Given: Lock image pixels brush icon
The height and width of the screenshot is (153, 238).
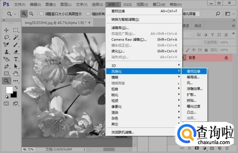Looking at the screenshot, I should tap(188, 50).
